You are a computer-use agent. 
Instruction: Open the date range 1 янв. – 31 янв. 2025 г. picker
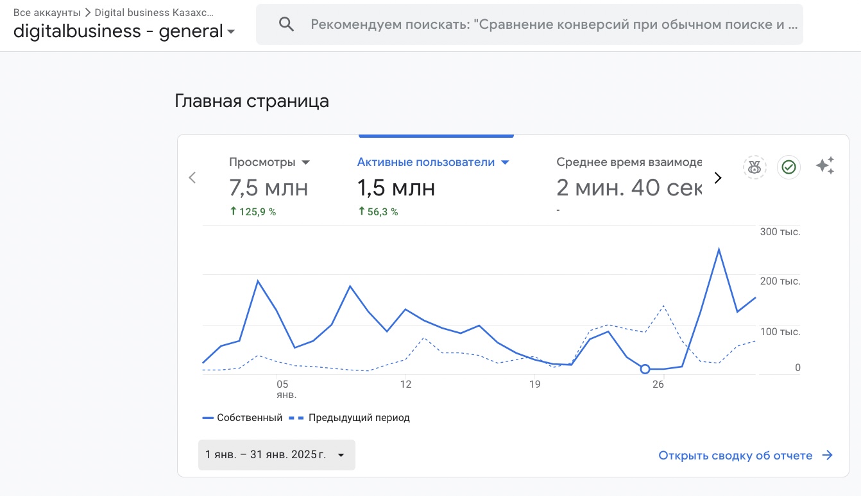(x=277, y=455)
